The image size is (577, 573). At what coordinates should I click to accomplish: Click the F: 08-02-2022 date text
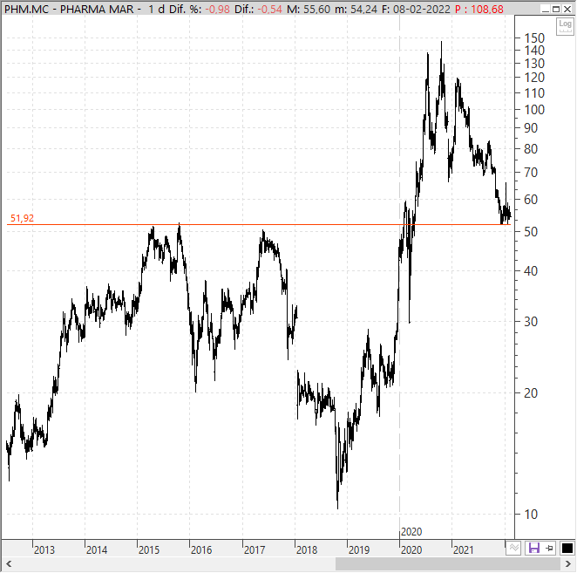coord(416,9)
